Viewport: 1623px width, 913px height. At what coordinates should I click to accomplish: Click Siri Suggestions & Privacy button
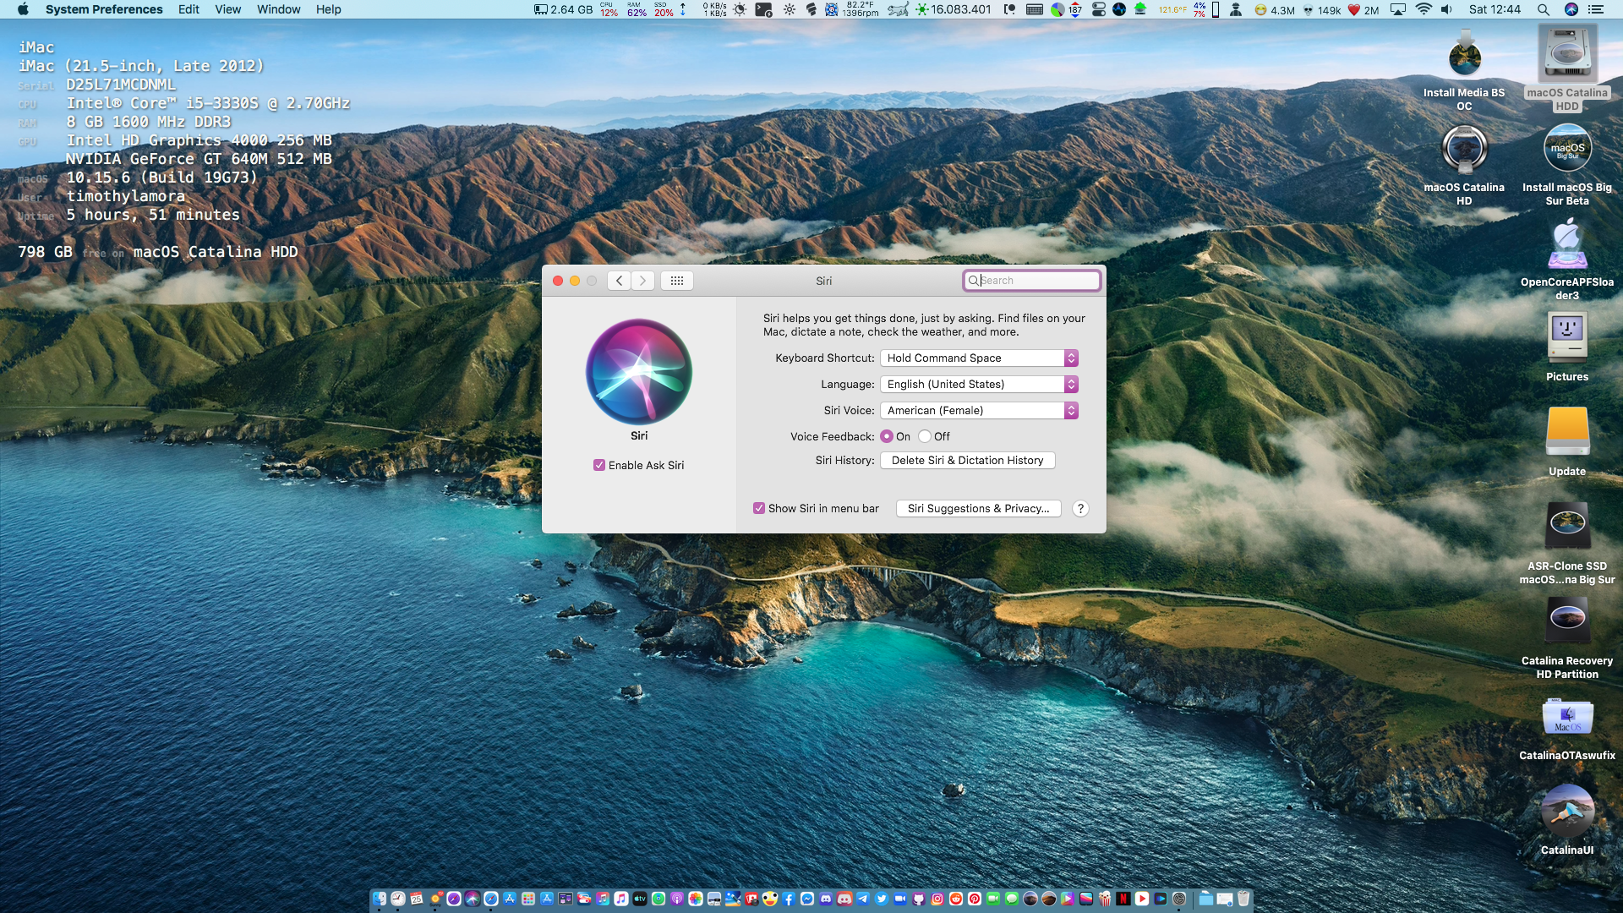(x=979, y=508)
